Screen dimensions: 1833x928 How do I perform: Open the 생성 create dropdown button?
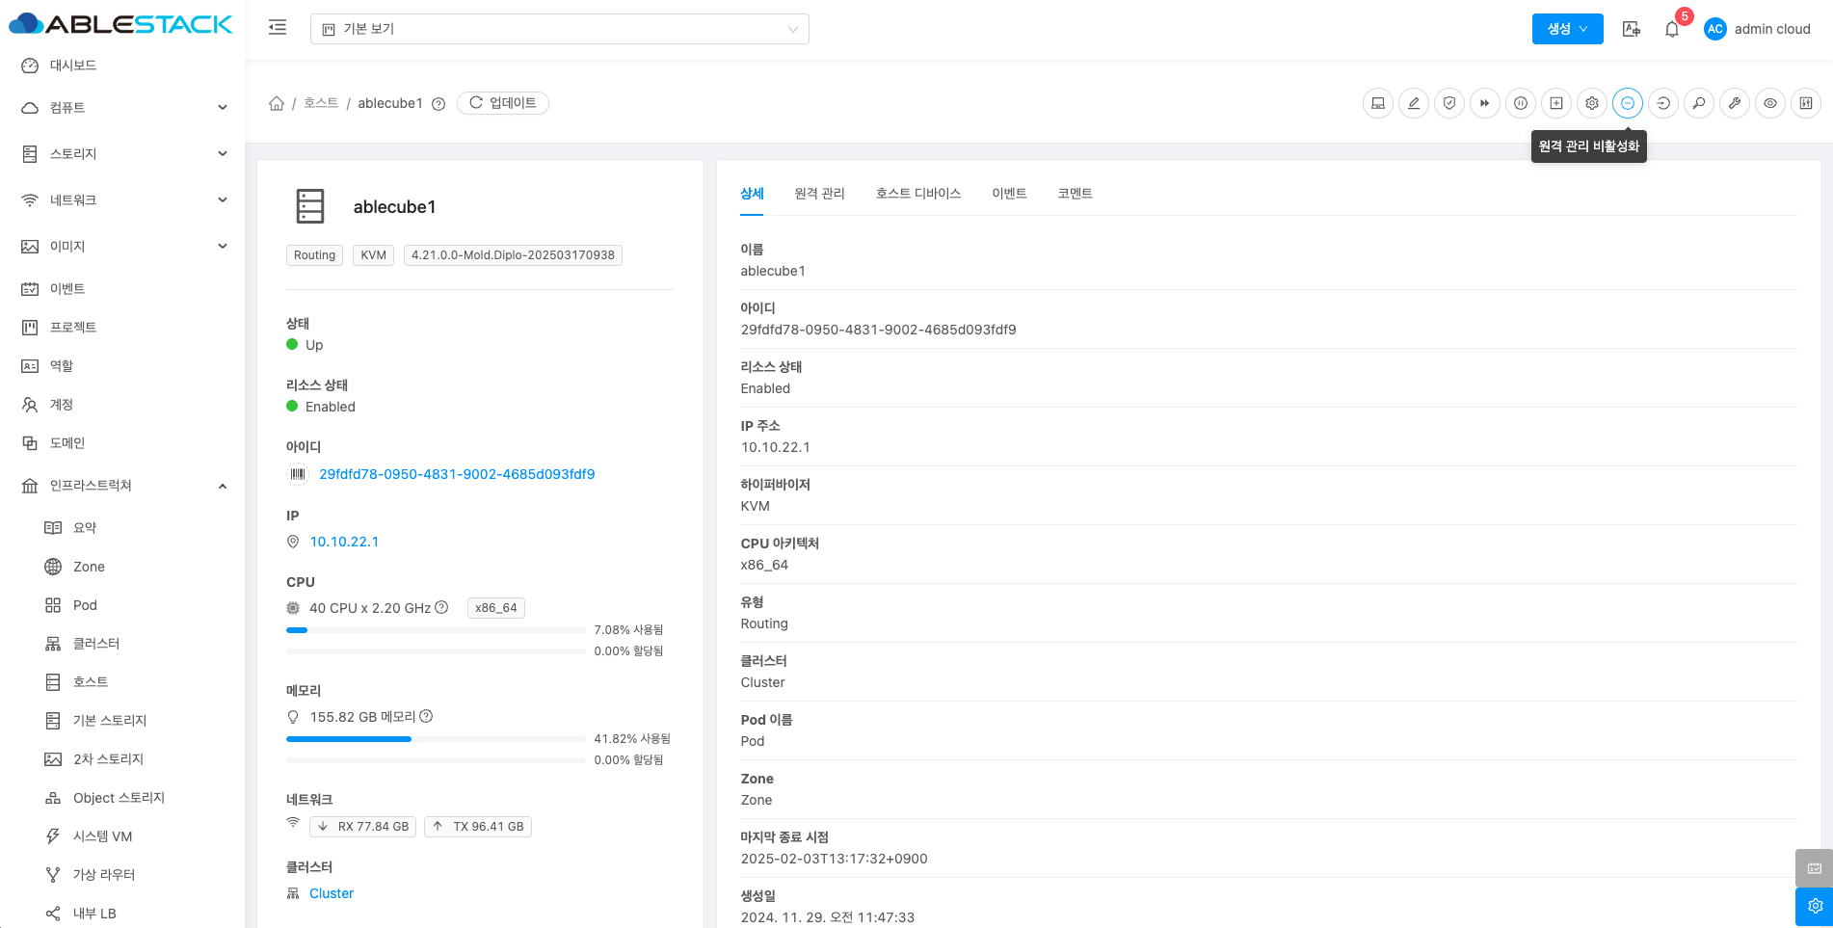pyautogui.click(x=1567, y=29)
